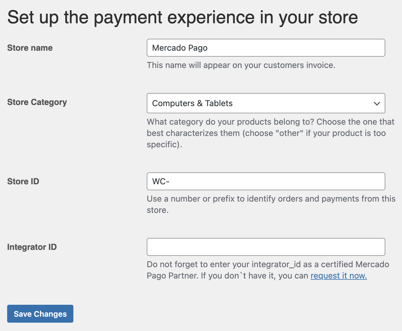Click the "Store name" field label

30,48
